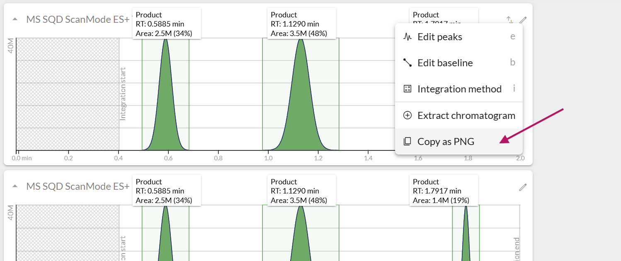The image size is (621, 261).
Task: Click the pencil icon of the lower chromatogram
Action: (x=523, y=187)
